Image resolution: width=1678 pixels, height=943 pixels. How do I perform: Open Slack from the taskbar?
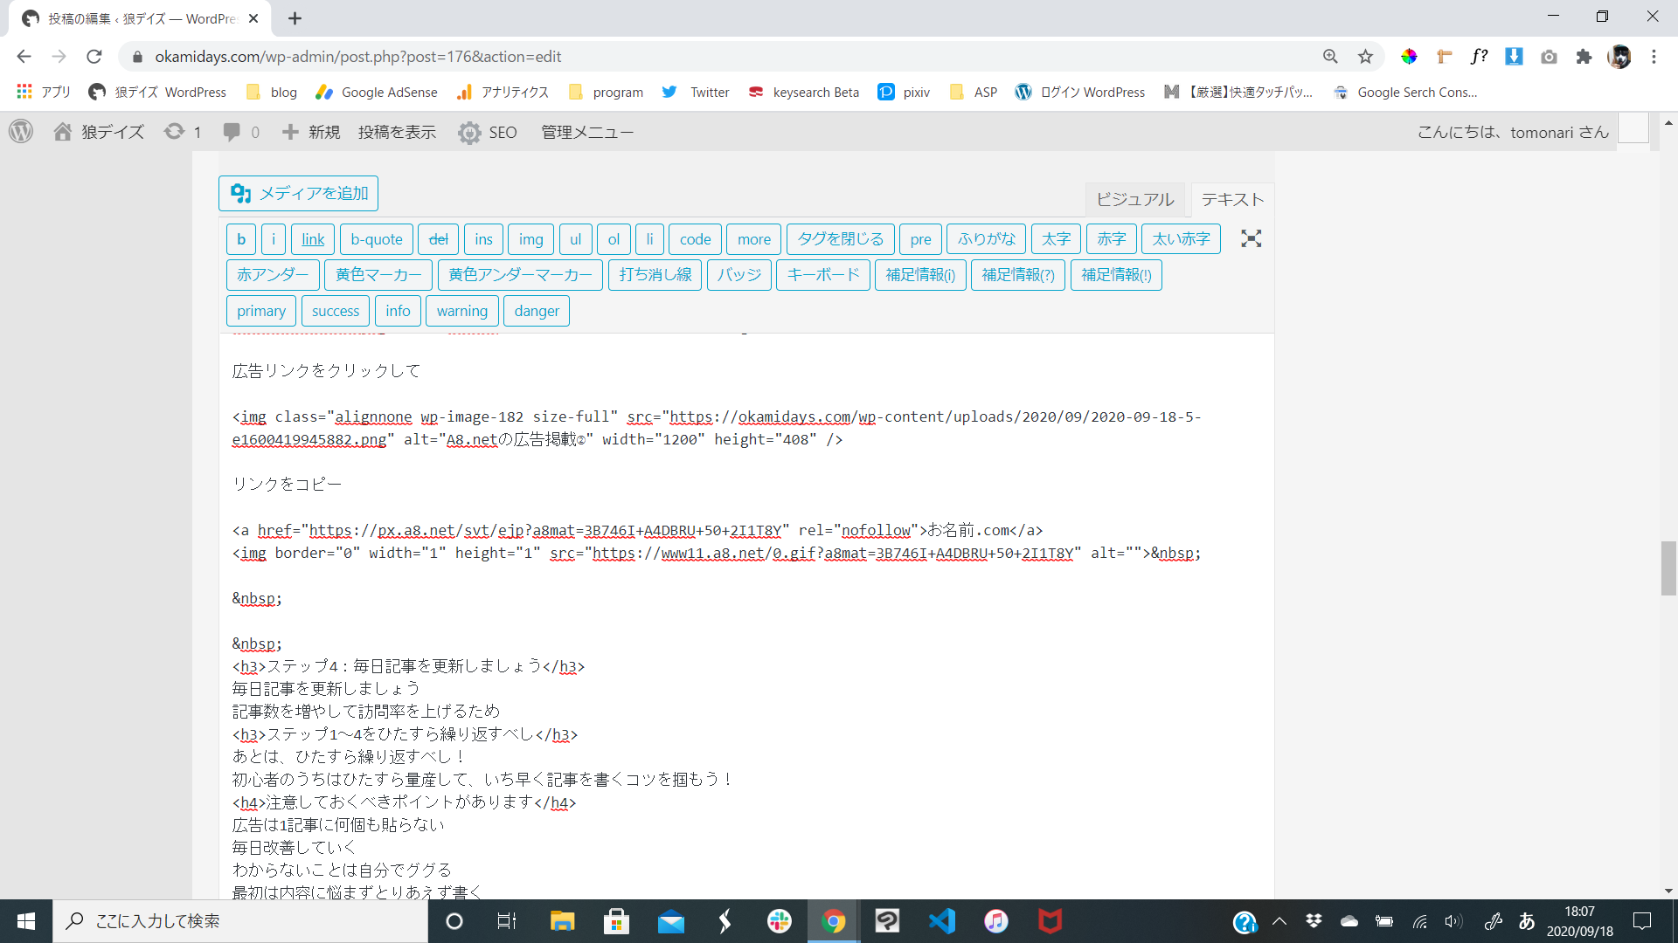coord(779,921)
